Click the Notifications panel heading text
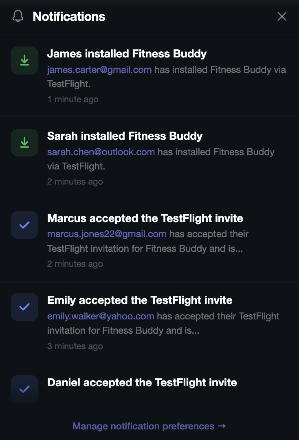This screenshot has width=299, height=440. [x=69, y=17]
